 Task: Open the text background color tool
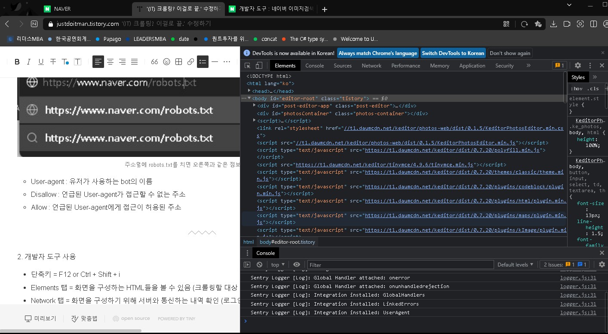[77, 62]
